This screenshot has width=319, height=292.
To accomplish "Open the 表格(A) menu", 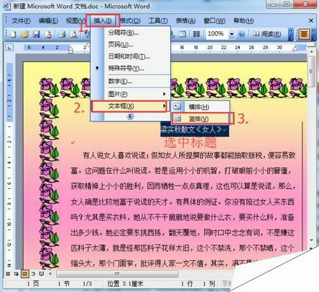I will point(186,20).
